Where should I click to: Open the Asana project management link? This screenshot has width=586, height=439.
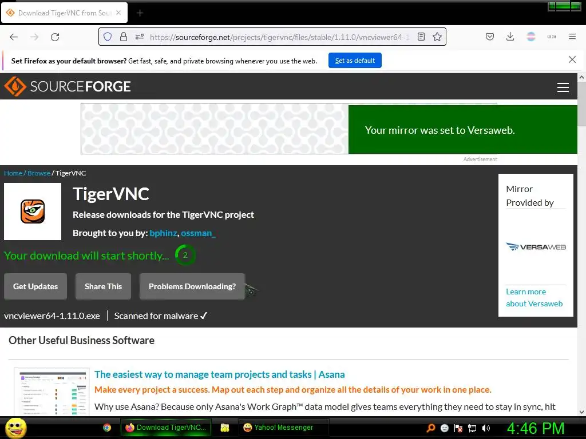[x=219, y=374]
